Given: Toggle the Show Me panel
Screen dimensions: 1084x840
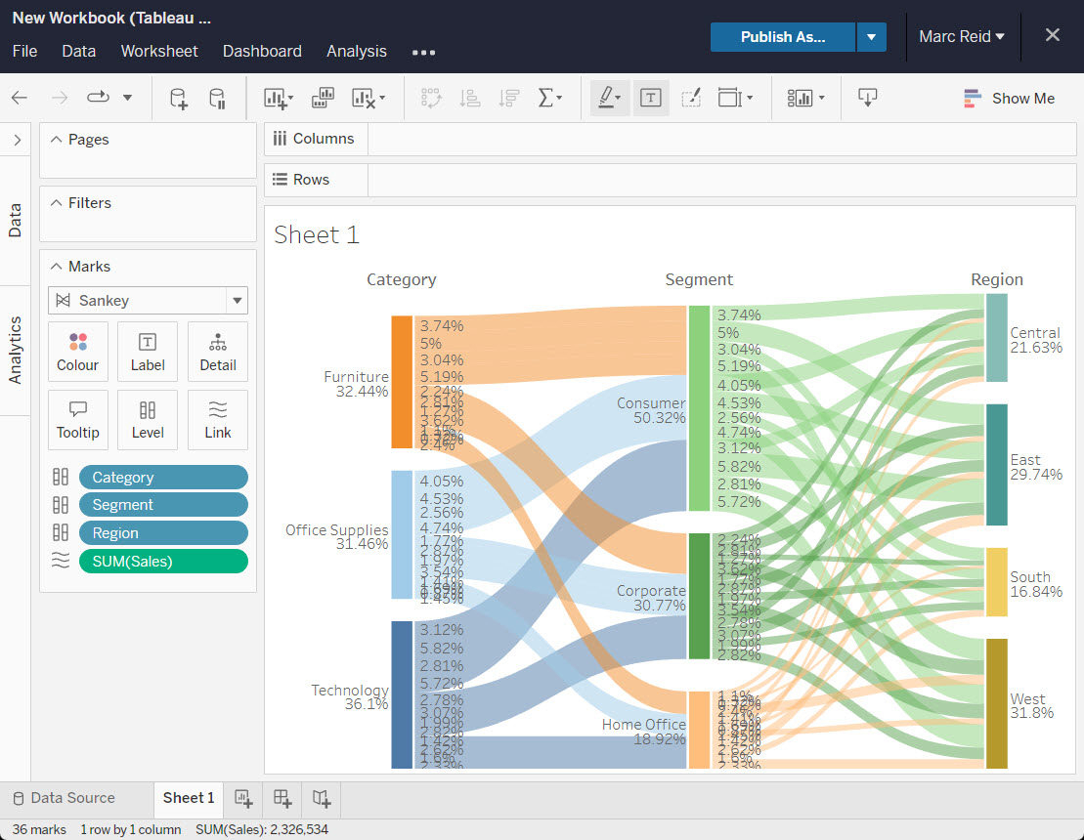Looking at the screenshot, I should 1009,98.
